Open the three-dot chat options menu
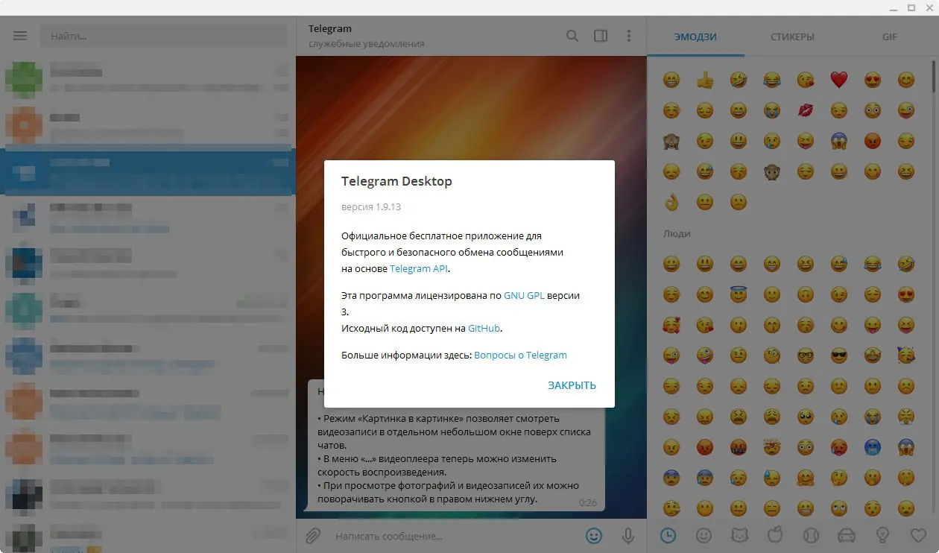The width and height of the screenshot is (939, 553). click(629, 36)
